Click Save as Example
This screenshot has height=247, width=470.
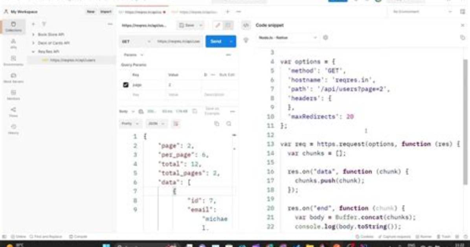coord(212,111)
